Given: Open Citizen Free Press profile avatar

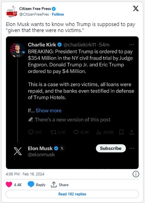Looking at the screenshot, I should [12, 12].
